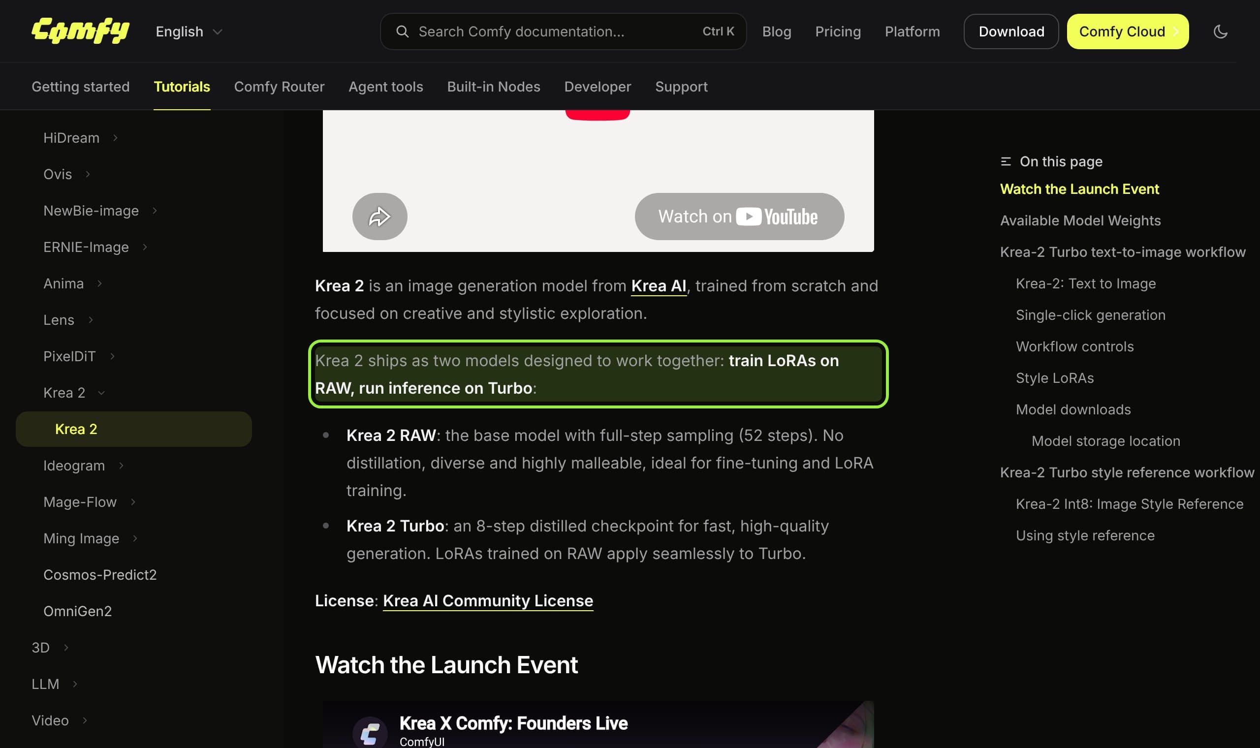Switch to Getting started tab
The height and width of the screenshot is (748, 1260).
click(x=81, y=87)
